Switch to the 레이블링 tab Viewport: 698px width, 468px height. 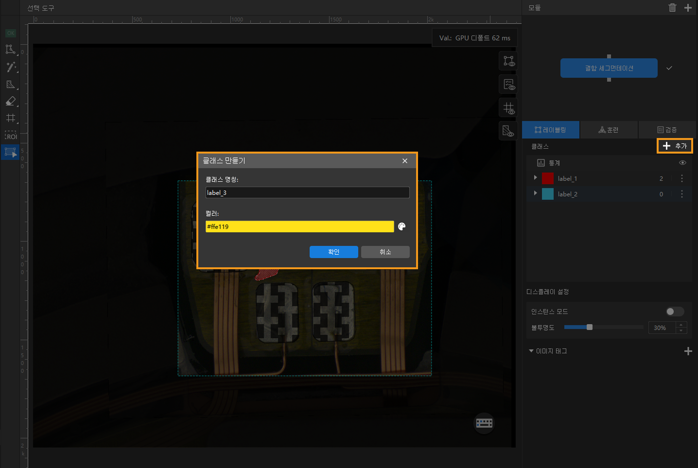pos(551,130)
